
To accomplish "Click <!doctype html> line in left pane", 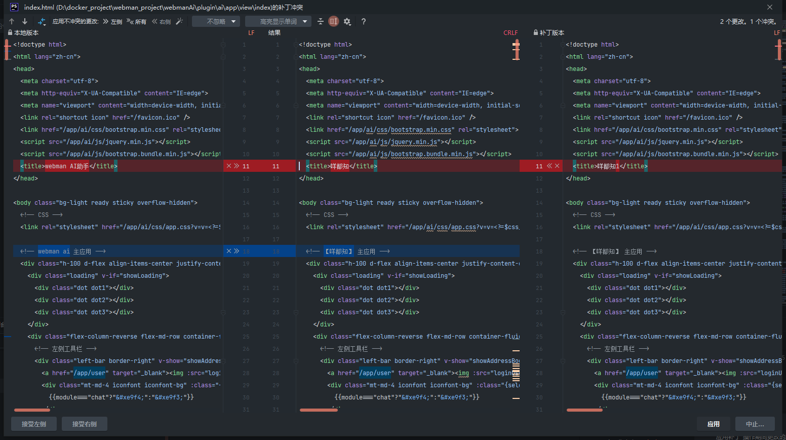I will pyautogui.click(x=40, y=45).
